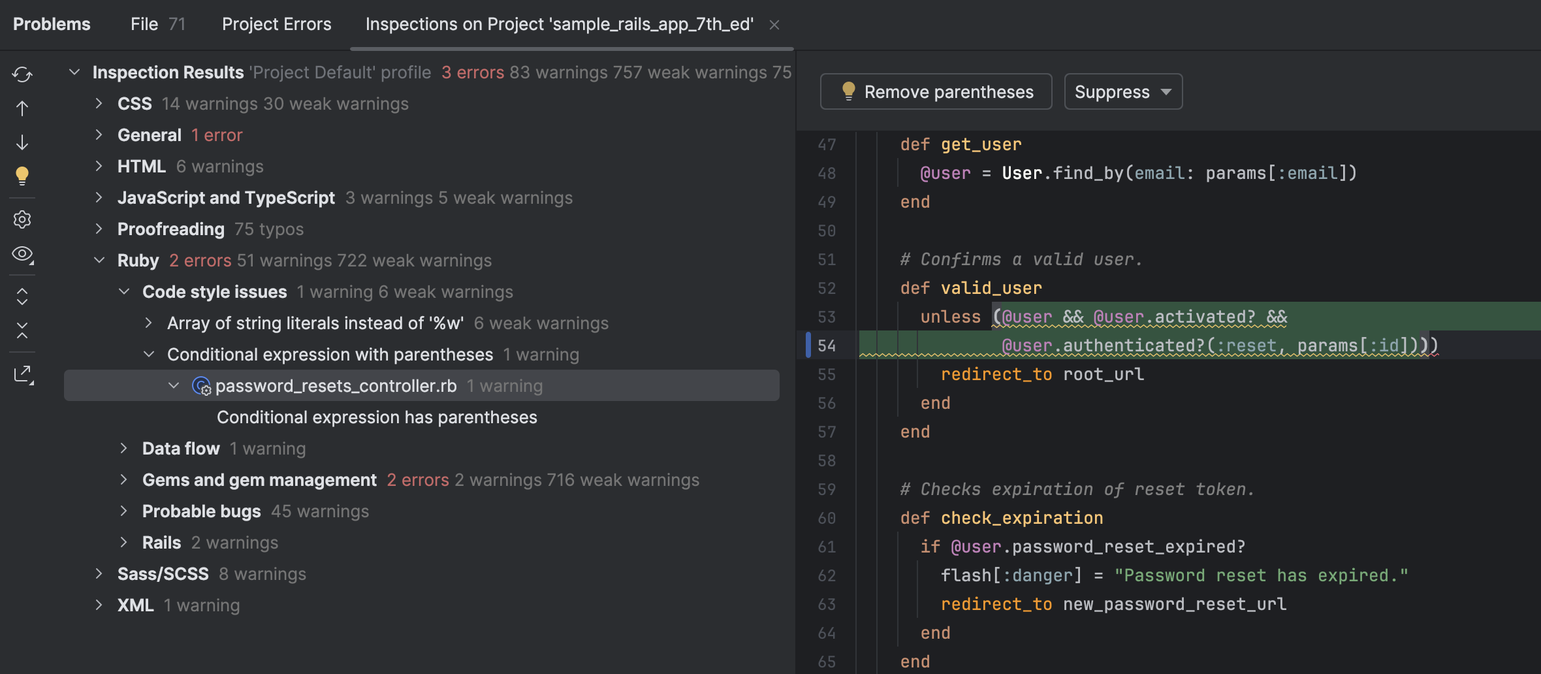This screenshot has height=674, width=1541.
Task: Expand all tree nodes icon
Action: (22, 297)
